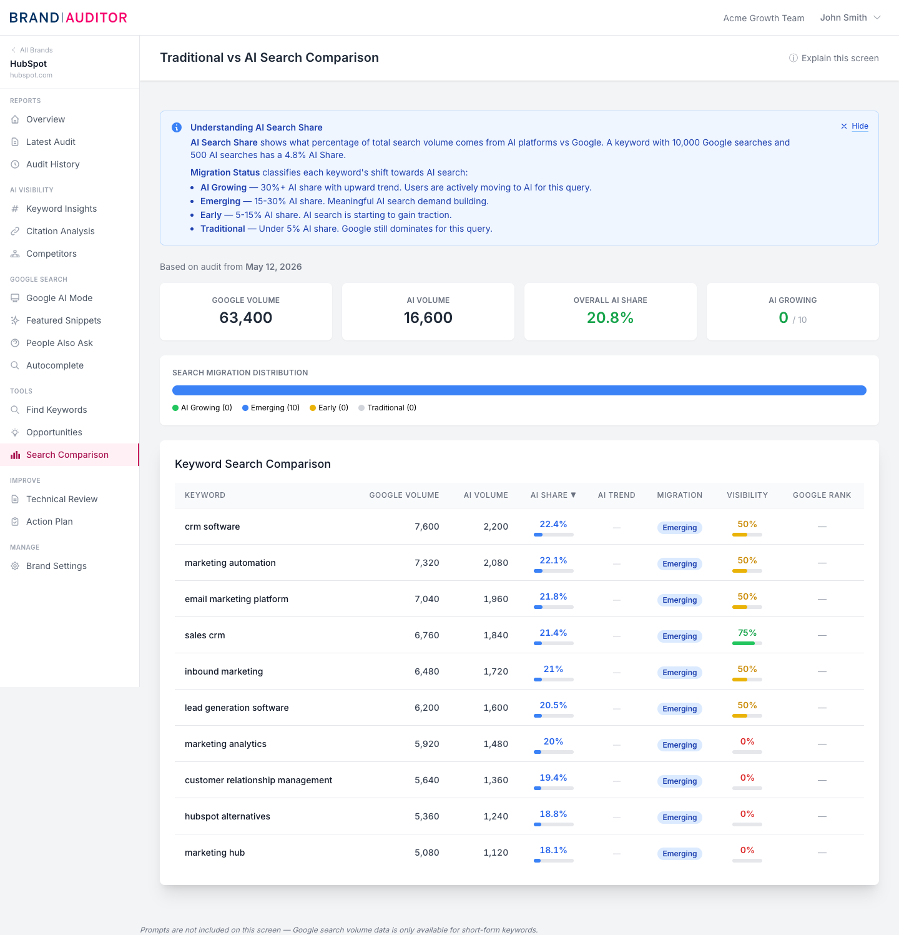Click the Action Plan clipboard icon
The width and height of the screenshot is (899, 935).
15,522
